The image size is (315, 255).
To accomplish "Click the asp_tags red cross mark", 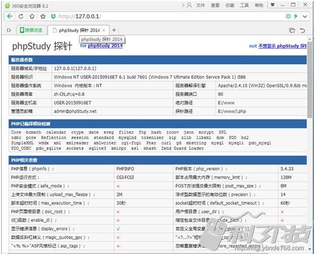I will 118,246.
